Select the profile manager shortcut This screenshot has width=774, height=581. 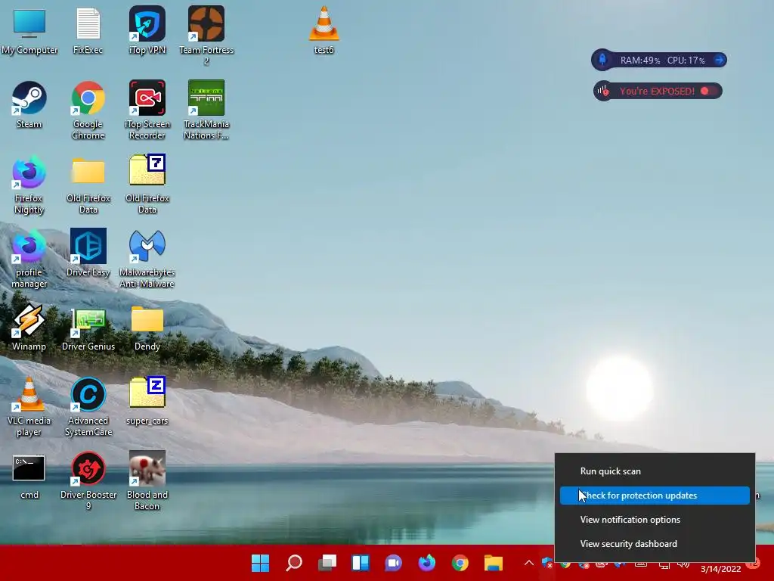point(29,259)
